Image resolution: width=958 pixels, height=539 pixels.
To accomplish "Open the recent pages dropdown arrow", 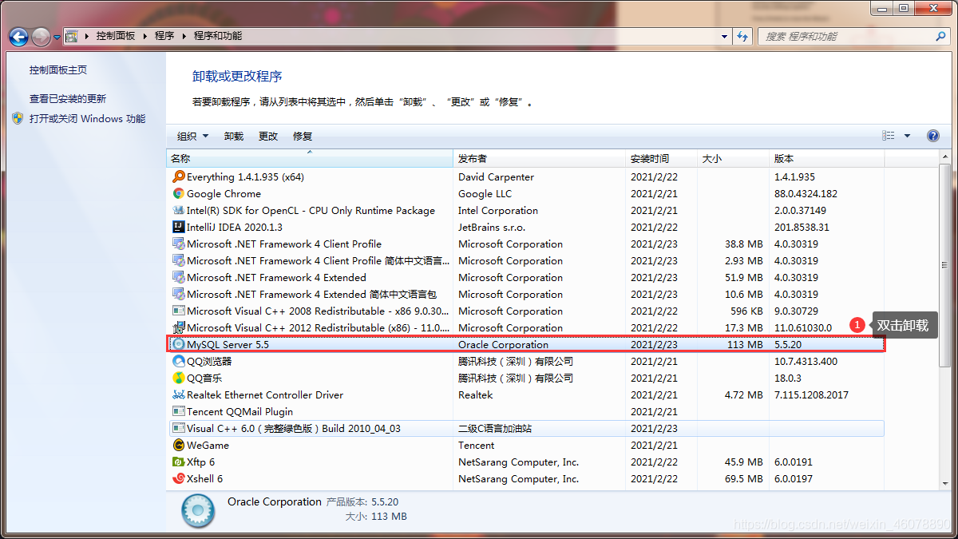I will tap(57, 37).
